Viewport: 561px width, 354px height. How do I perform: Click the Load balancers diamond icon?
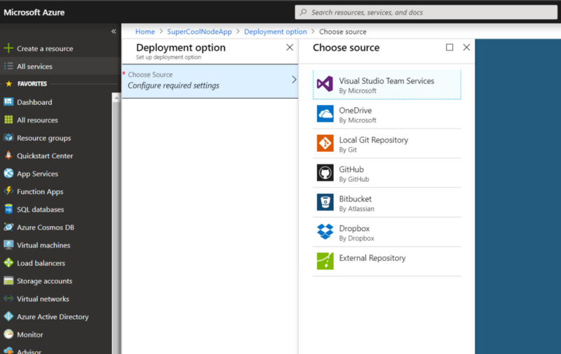[x=8, y=263]
